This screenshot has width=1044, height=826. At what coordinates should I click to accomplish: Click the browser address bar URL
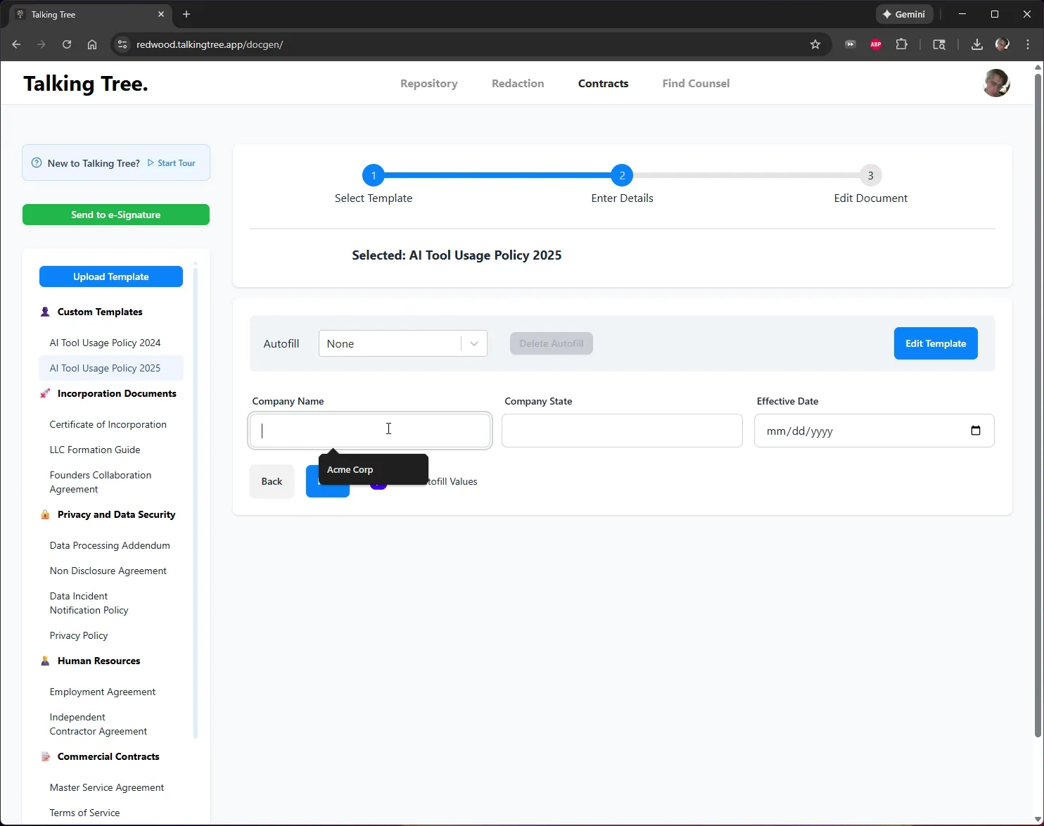(210, 44)
